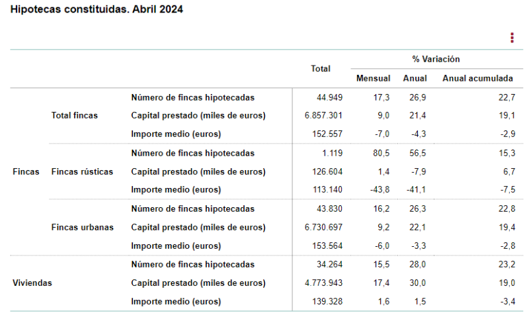Click accumulated annual value 6,7
Image resolution: width=529 pixels, height=321 pixels.
(509, 171)
